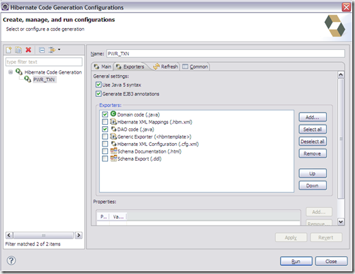
Task: Check Generic Exporter (<hbmtemplate>) checkbox
Action: coord(105,136)
